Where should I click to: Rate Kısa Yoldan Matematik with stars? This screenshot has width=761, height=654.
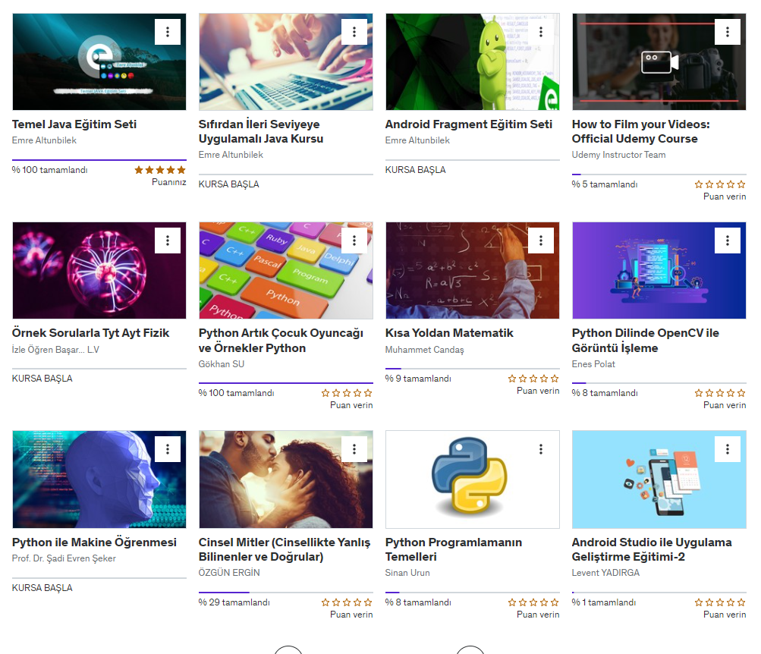[533, 379]
